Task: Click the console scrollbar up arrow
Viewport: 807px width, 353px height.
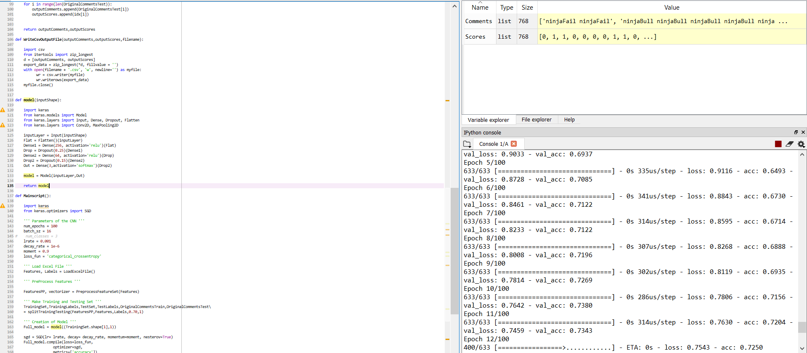Action: click(802, 154)
